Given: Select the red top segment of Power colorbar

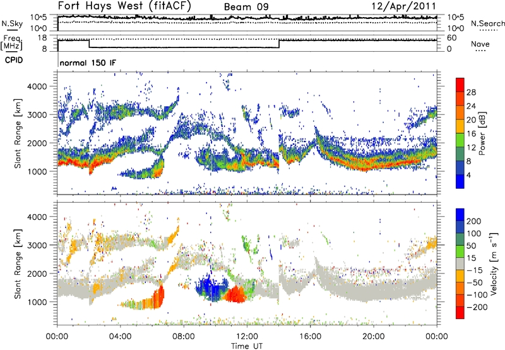Looking at the screenshot, I should [x=460, y=85].
